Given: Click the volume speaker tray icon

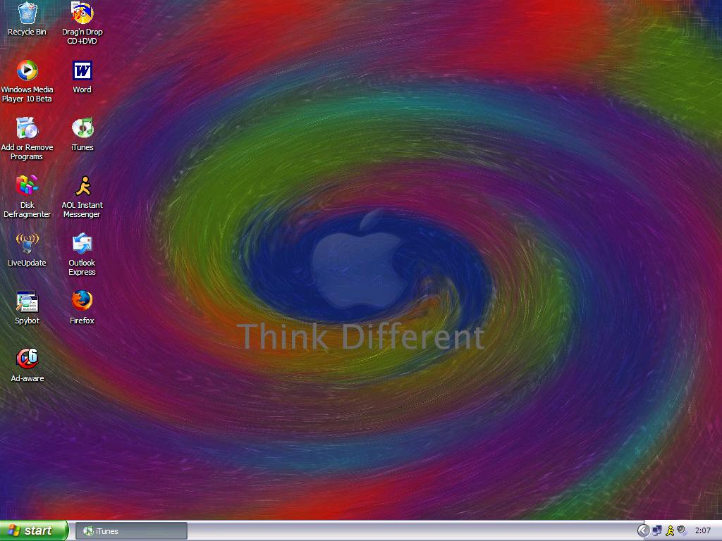Looking at the screenshot, I should click(x=682, y=531).
